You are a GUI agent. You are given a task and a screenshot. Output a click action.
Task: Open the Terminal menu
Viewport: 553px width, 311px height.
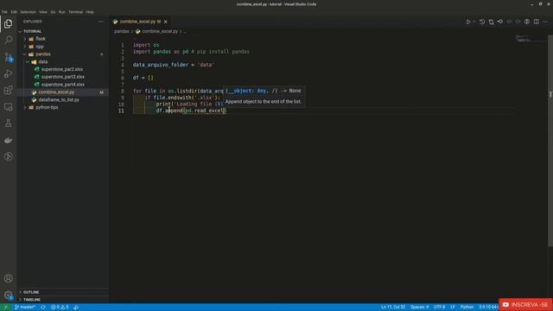[75, 12]
